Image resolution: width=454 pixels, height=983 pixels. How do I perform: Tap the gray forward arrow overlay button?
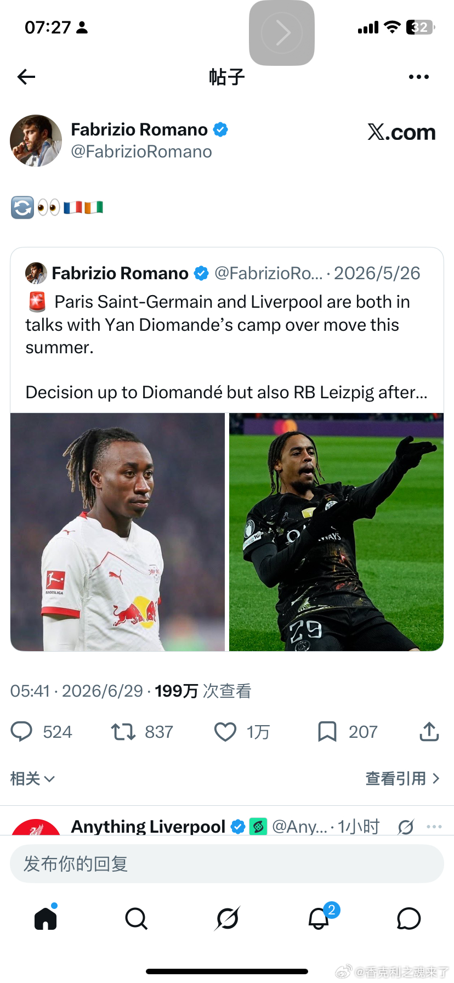click(282, 33)
